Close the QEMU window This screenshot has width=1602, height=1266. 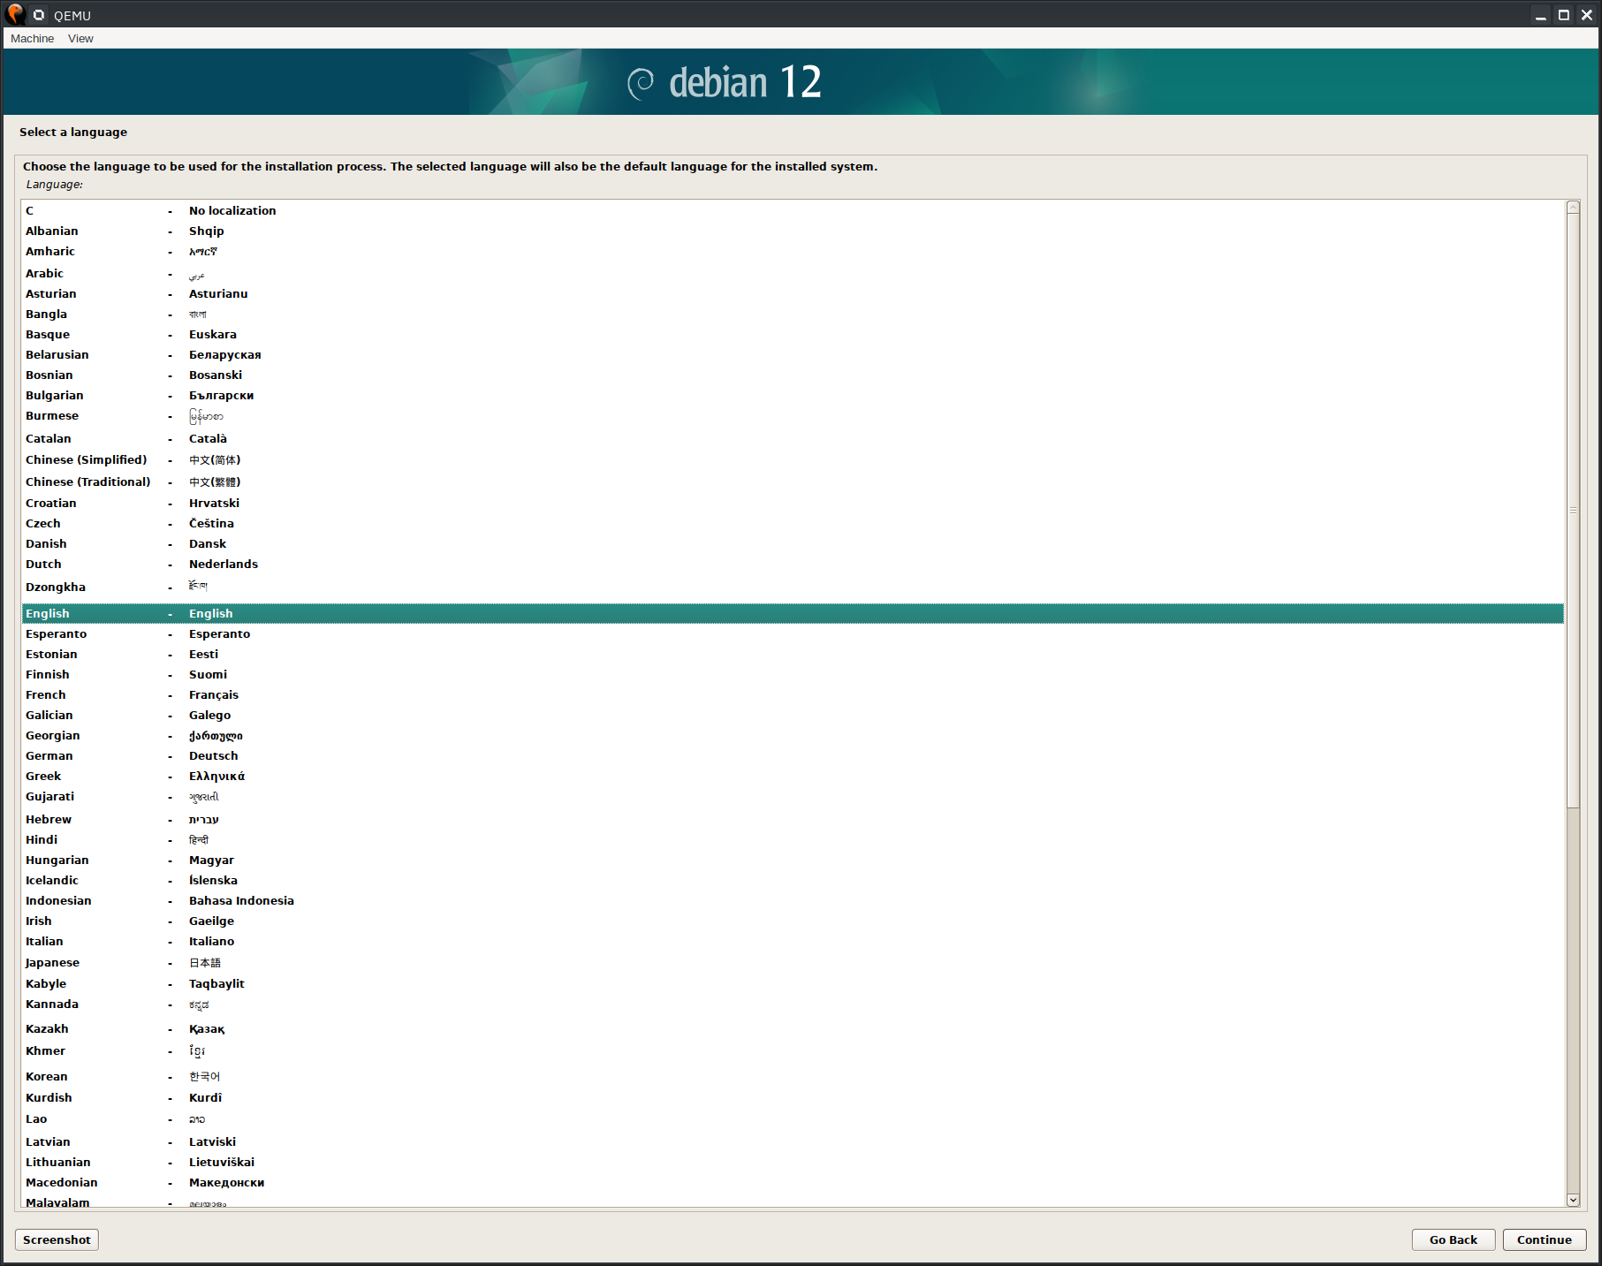(1586, 15)
